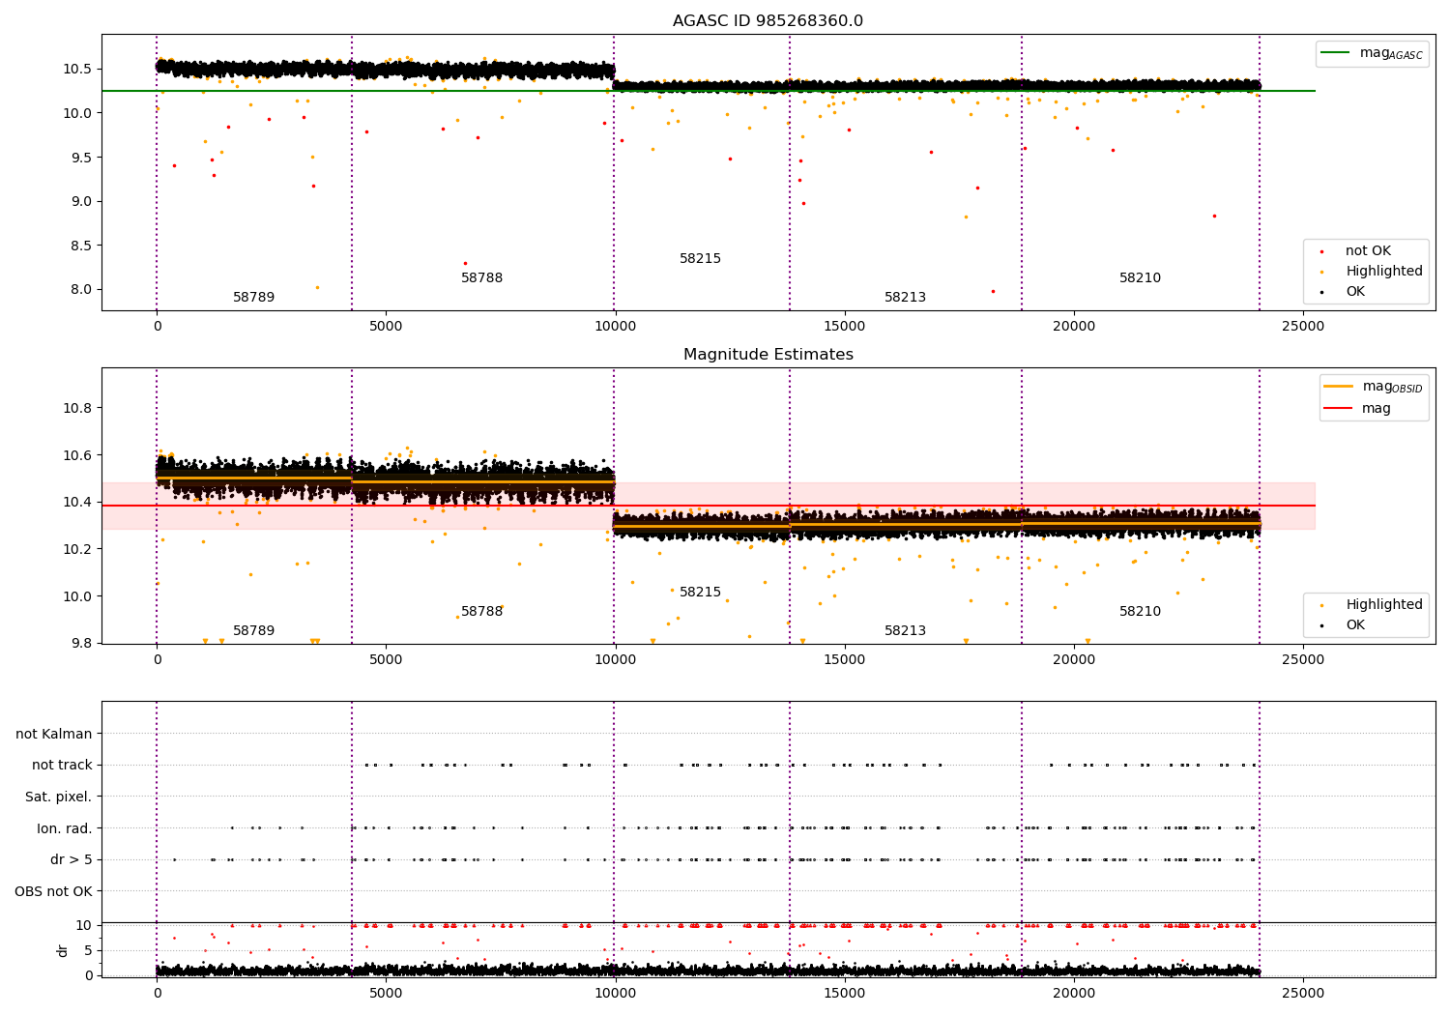Click y-tick 10.2 on middle plot
1450x1015 pixels.
click(78, 549)
